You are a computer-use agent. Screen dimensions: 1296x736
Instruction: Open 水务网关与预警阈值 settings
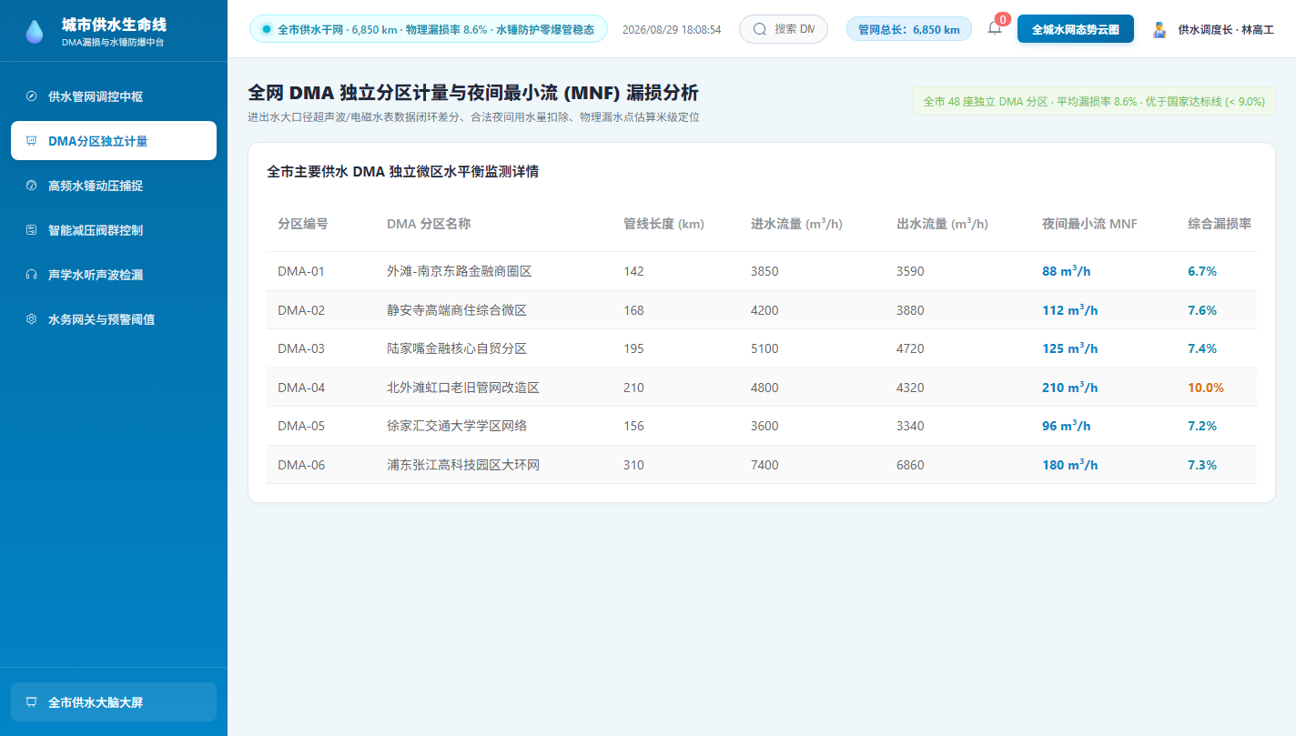click(114, 319)
